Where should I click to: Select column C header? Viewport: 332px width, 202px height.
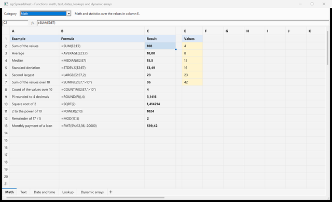click(x=160, y=31)
